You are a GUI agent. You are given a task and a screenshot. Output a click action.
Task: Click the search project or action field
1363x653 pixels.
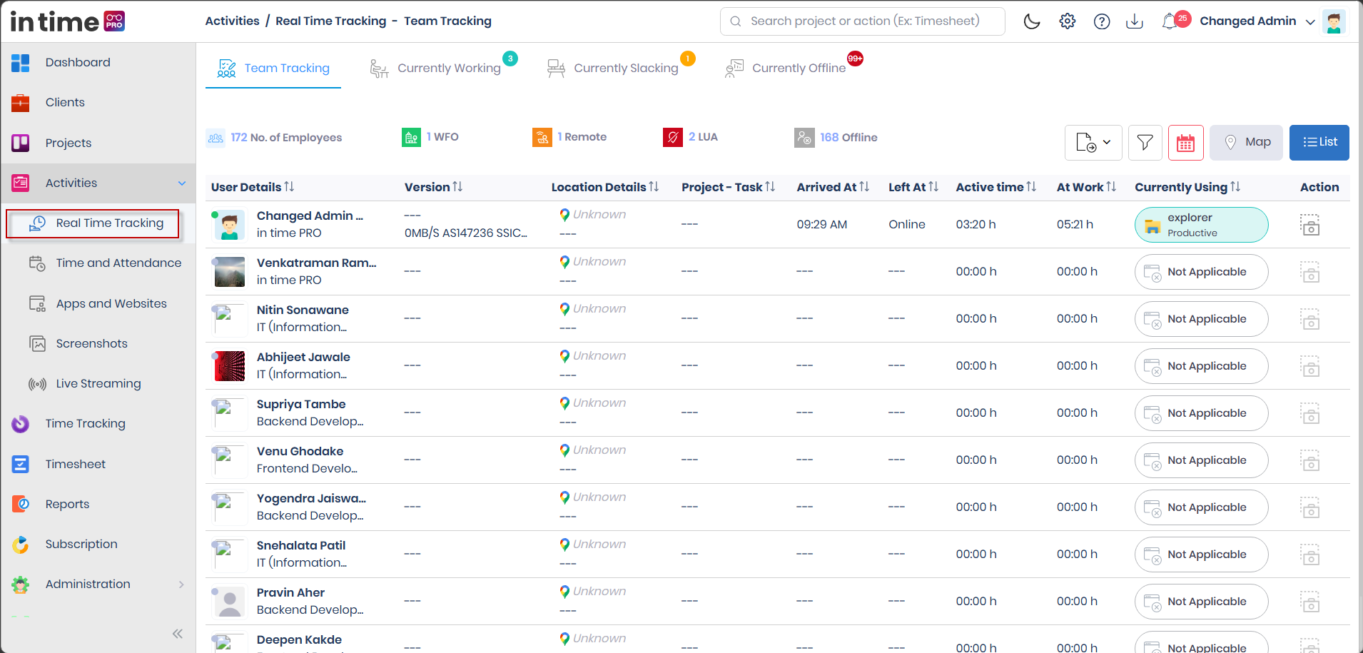[863, 21]
